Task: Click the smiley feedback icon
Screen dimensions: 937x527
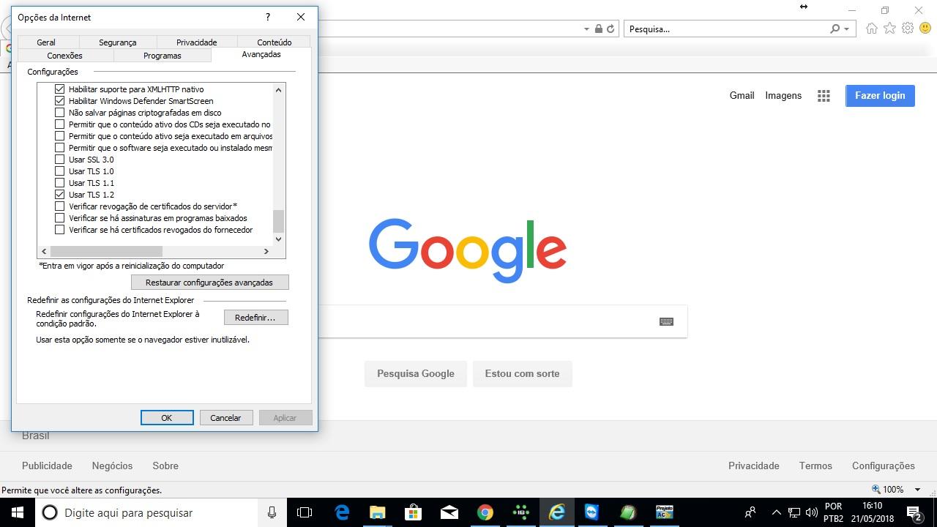Action: click(925, 29)
